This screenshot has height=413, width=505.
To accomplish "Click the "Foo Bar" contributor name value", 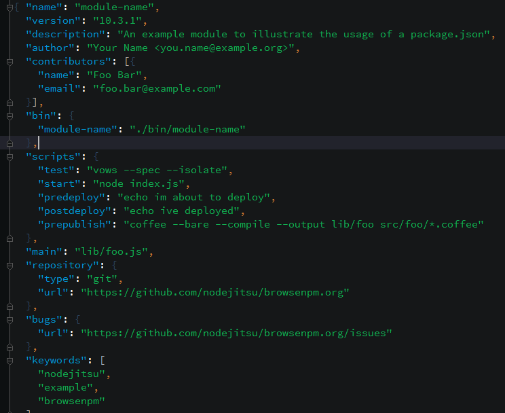I will click(x=114, y=75).
